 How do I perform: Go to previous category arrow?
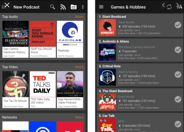tap(163, 5)
